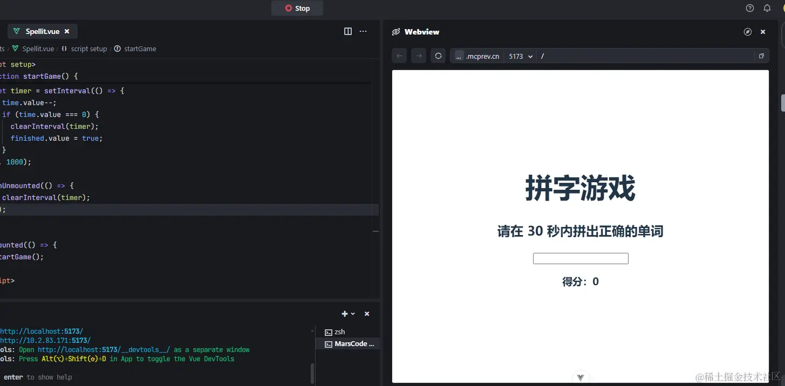Go forward in the Webview
785x386 pixels.
[x=419, y=56]
